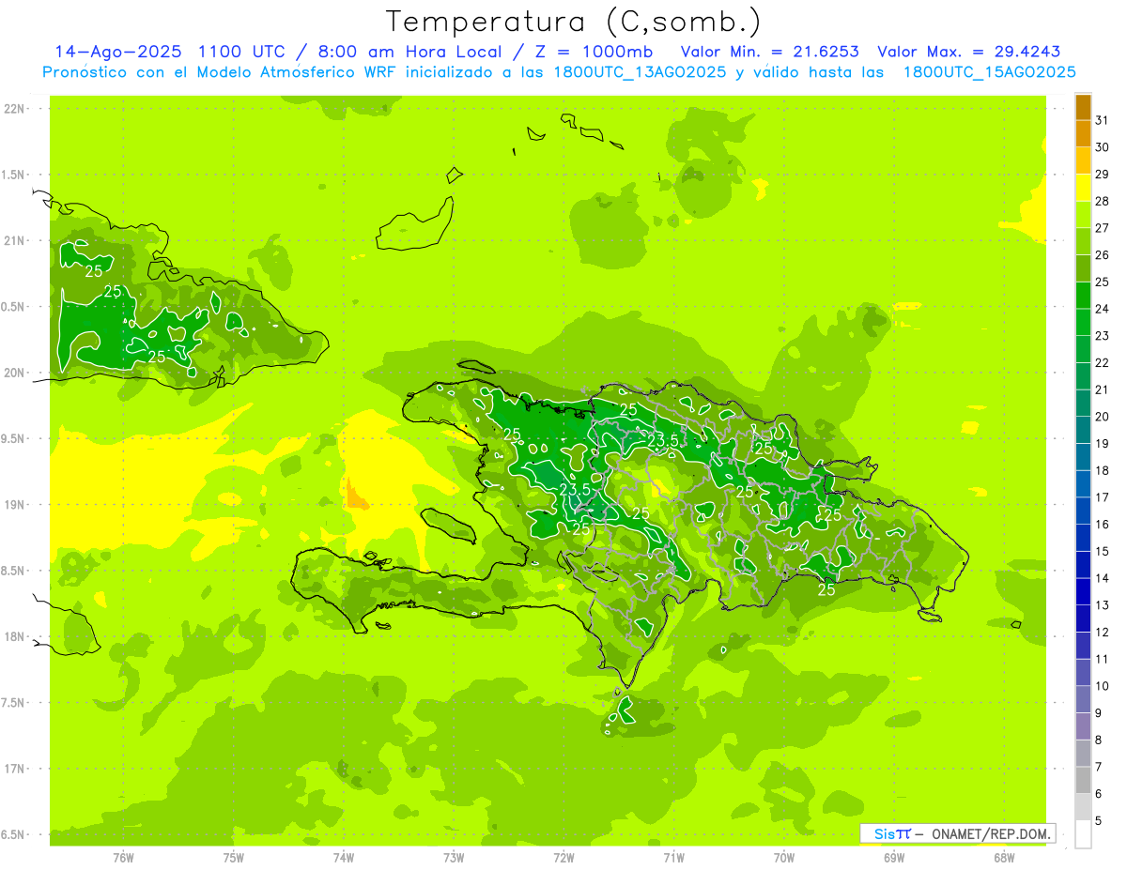The height and width of the screenshot is (870, 1127).
Task: Click the "17N" latitude label
Action: point(14,769)
